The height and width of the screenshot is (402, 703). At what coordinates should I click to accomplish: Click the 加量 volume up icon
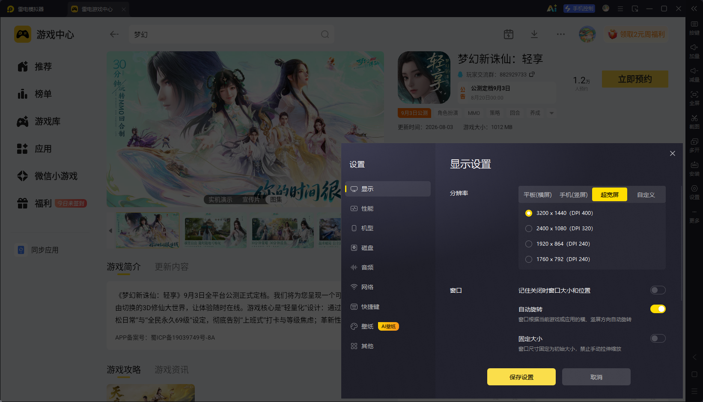[694, 47]
